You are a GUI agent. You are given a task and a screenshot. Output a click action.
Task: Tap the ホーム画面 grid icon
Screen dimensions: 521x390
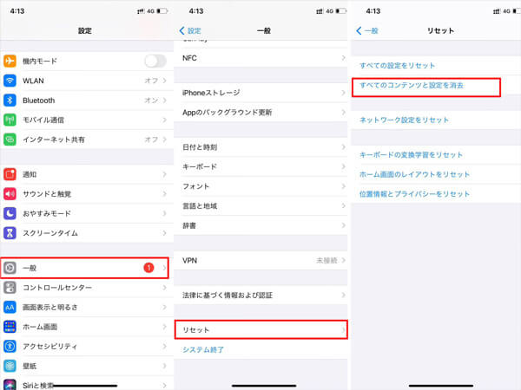click(x=10, y=327)
